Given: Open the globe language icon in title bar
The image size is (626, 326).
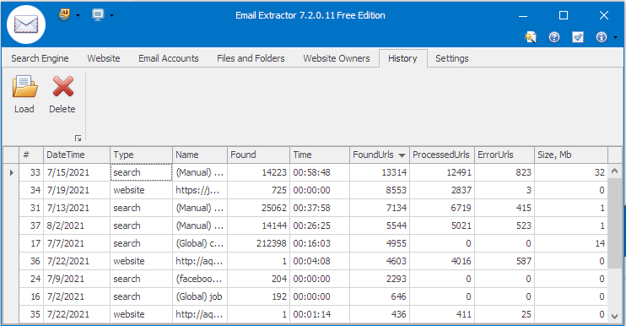Looking at the screenshot, I should [x=64, y=15].
